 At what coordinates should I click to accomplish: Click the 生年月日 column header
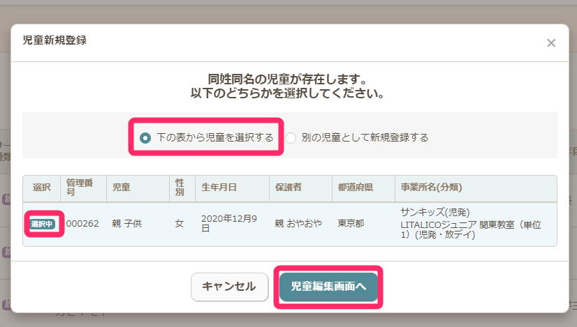(x=219, y=188)
